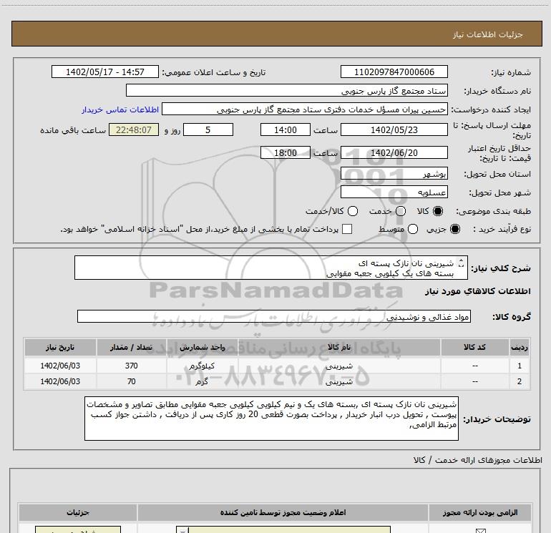
Task: Click the response deadline date 1402/05/23
Action: (394, 129)
